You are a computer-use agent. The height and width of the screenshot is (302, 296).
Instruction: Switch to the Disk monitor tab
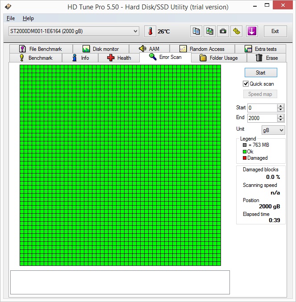click(x=101, y=49)
